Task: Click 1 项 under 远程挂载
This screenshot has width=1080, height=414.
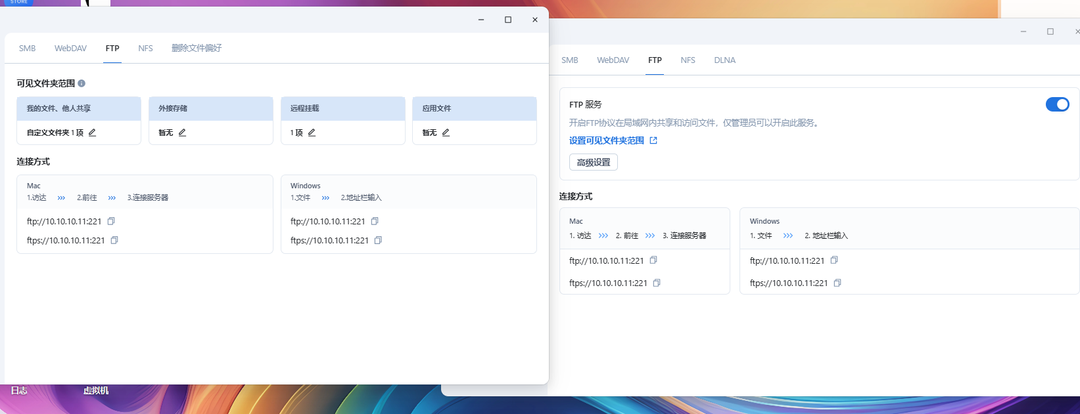Action: click(x=296, y=133)
